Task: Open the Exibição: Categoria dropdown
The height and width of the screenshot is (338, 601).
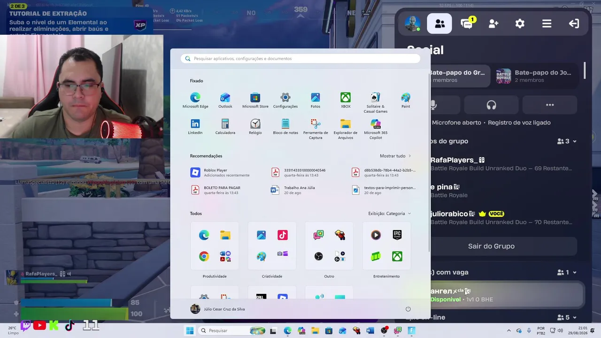Action: coord(390,214)
